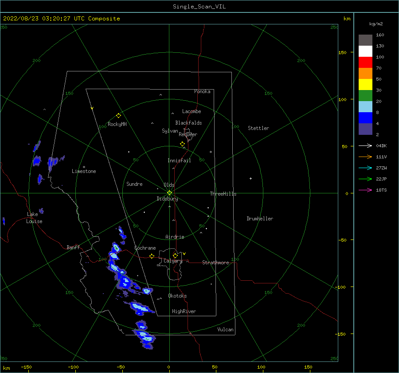Image resolution: width=399 pixels, height=373 pixels.
Task: Select the orange 50-70 legend color
Action: tap(365, 73)
